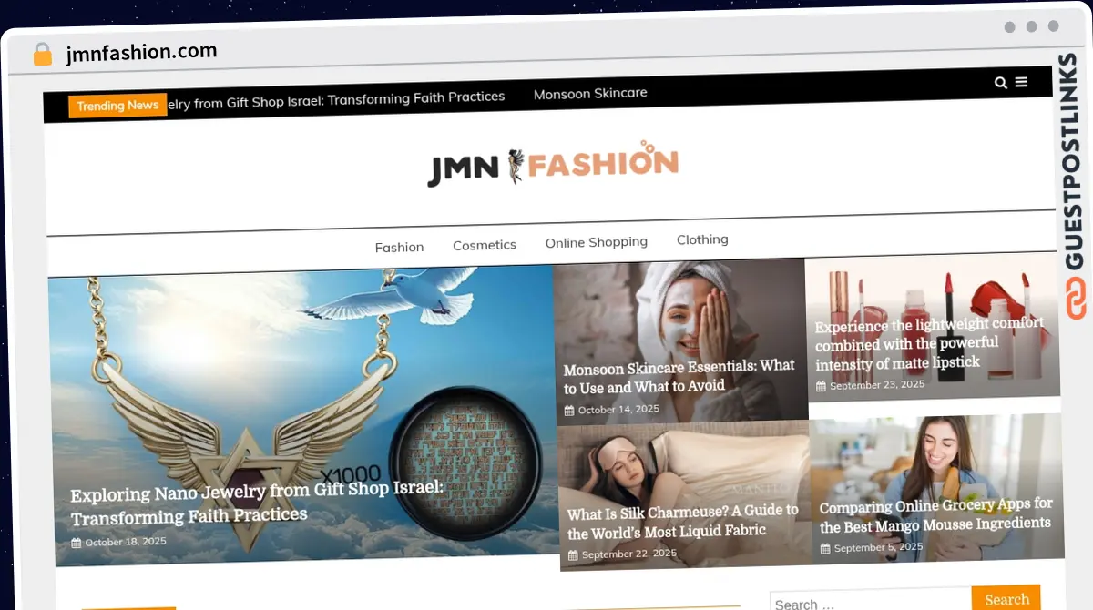
Task: Click the Trending News label
Action: (117, 106)
